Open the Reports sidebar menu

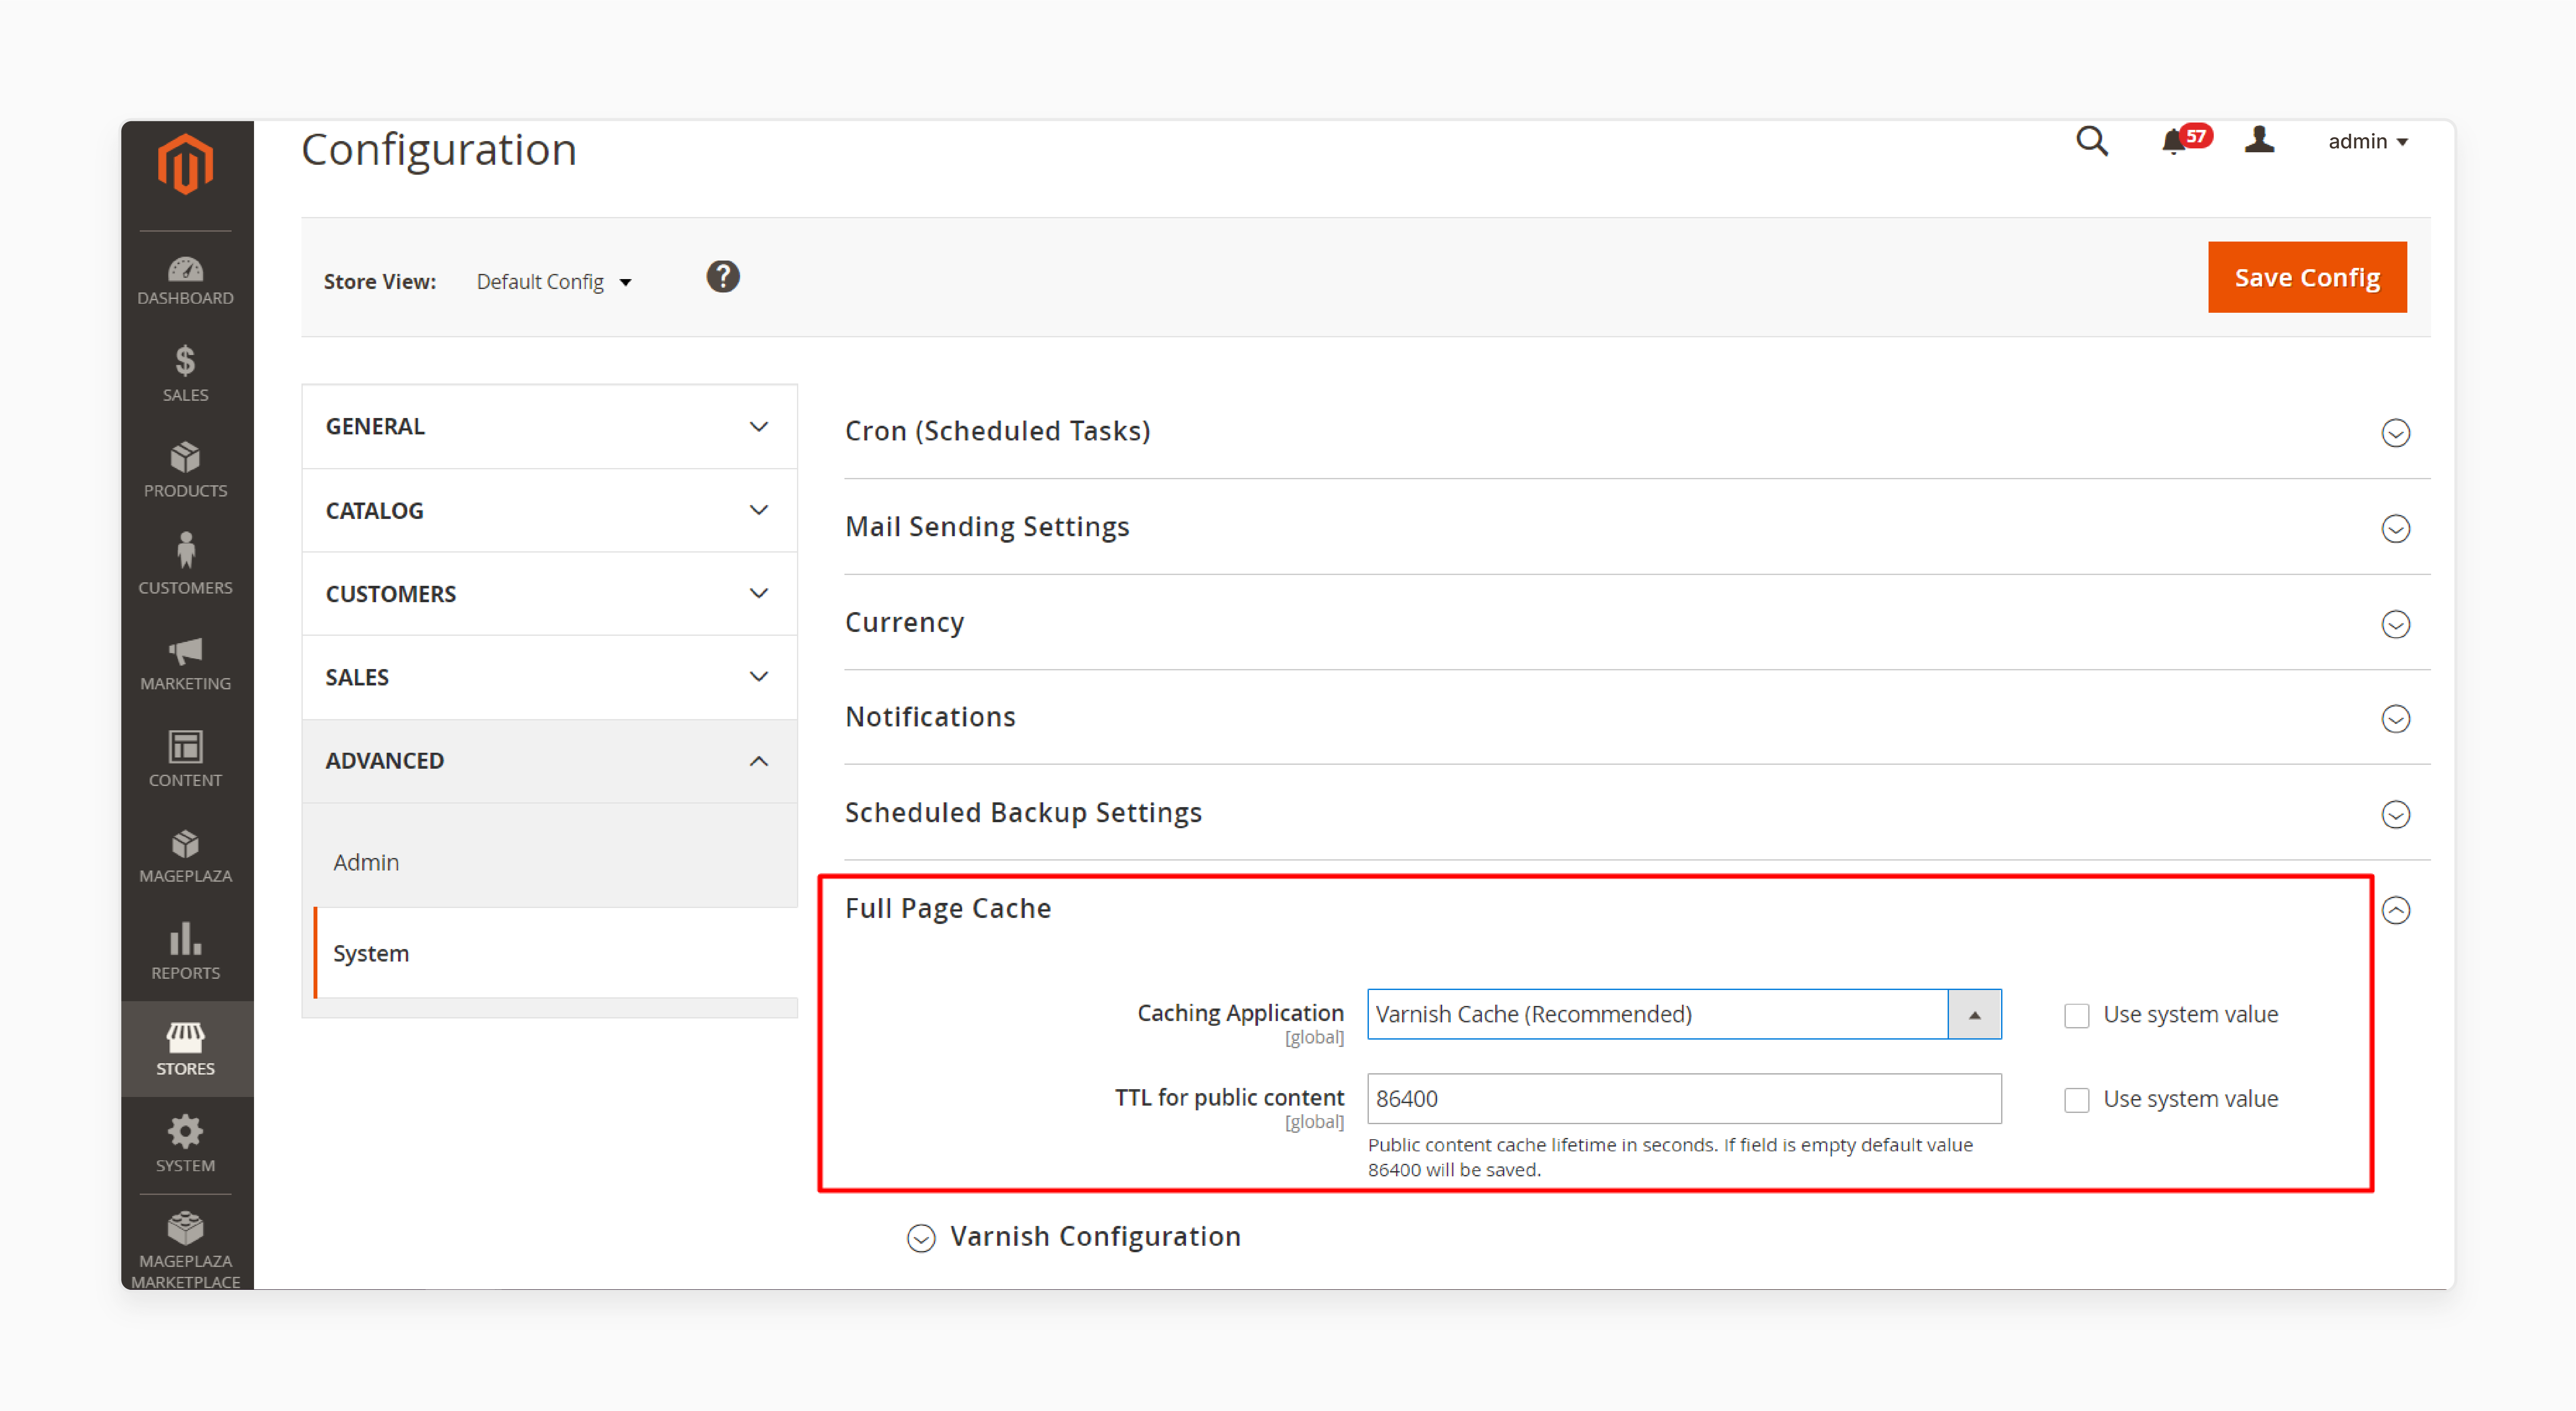(x=185, y=952)
